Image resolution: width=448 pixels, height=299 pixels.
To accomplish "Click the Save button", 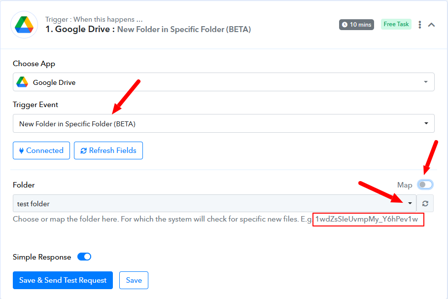I will point(134,280).
